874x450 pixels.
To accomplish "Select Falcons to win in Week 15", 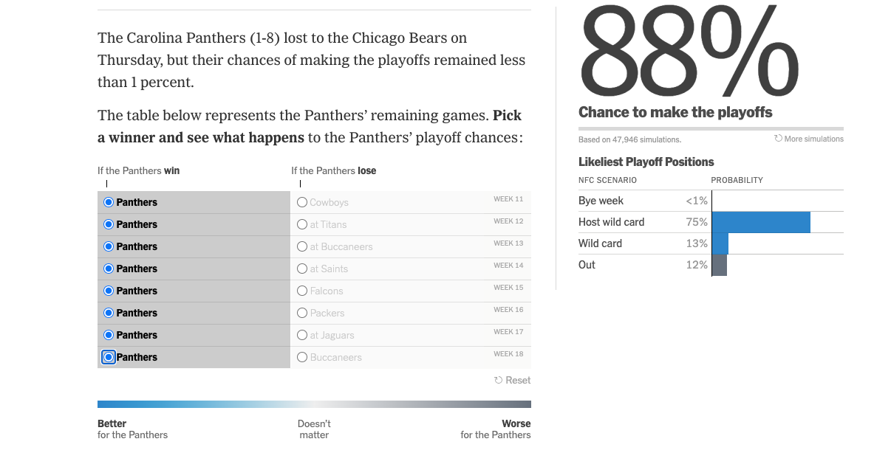I will (x=302, y=290).
